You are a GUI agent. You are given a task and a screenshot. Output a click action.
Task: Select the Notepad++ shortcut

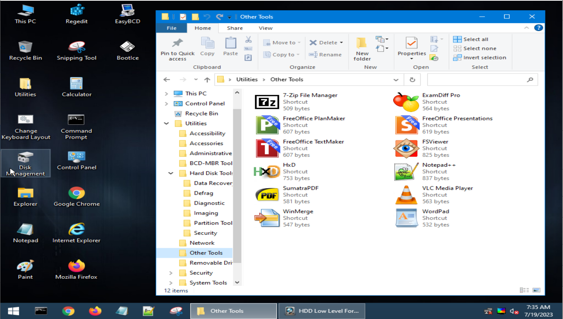click(x=425, y=171)
